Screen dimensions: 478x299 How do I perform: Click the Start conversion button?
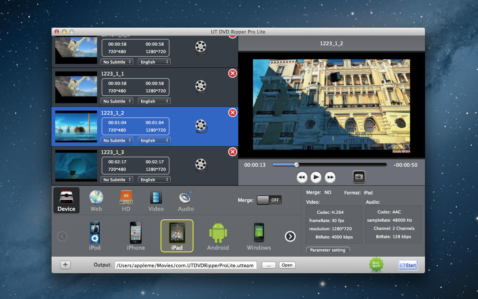(x=408, y=265)
